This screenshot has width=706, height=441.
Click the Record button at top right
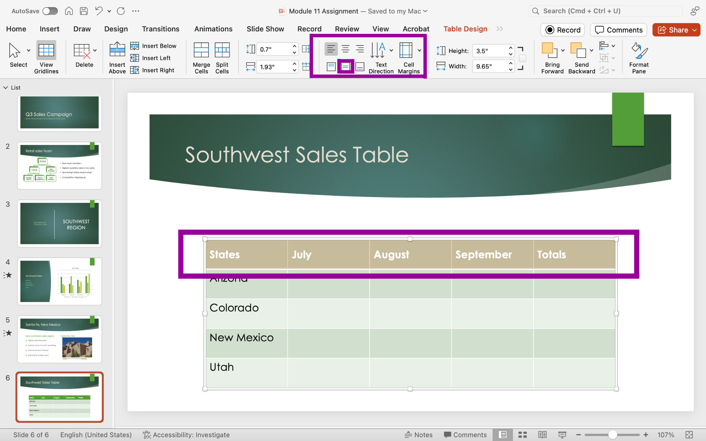coord(563,30)
